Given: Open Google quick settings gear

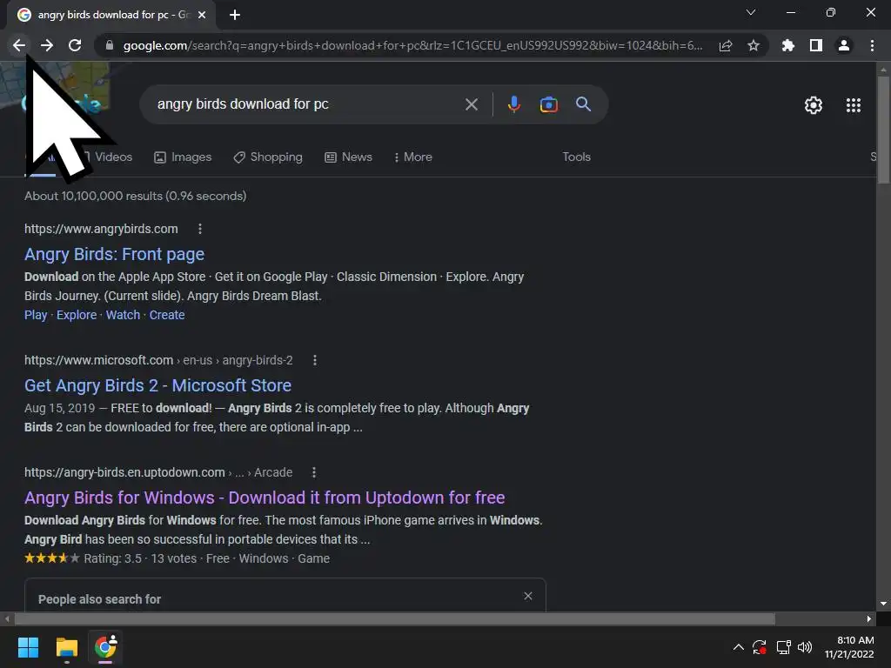Looking at the screenshot, I should coord(814,105).
